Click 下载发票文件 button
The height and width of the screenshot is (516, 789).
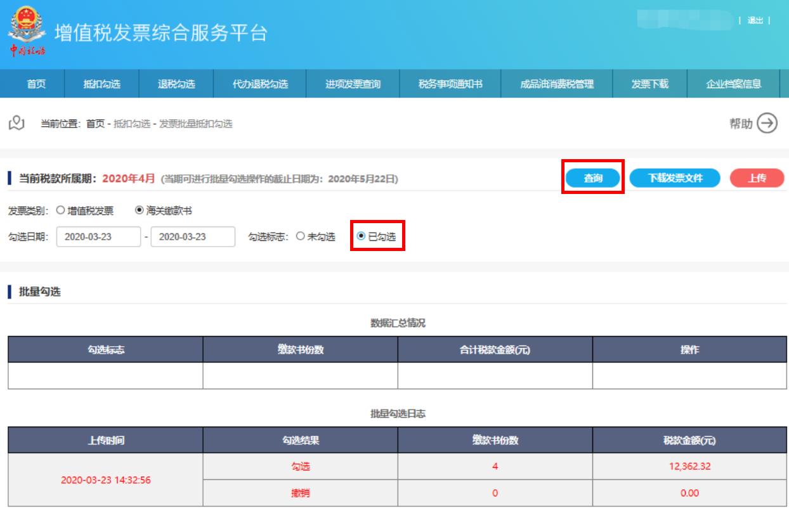coord(675,179)
